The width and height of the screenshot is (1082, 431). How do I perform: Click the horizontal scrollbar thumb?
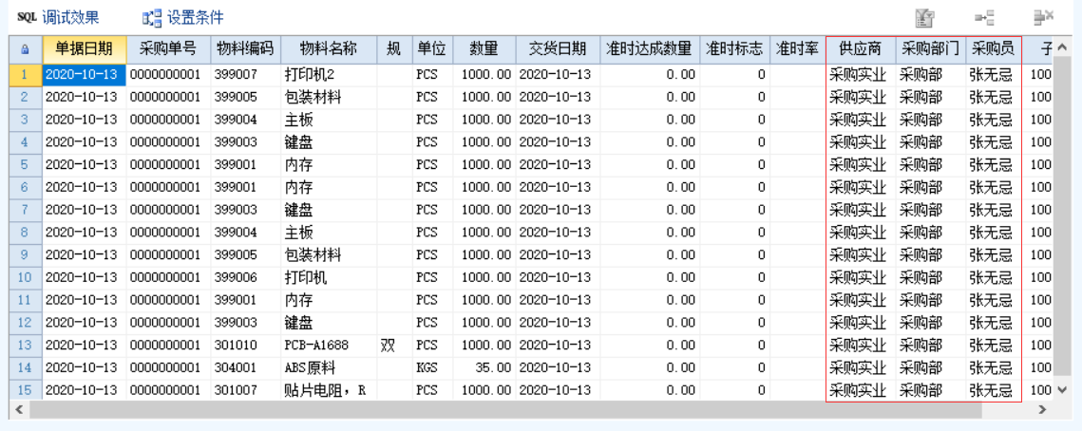click(504, 409)
